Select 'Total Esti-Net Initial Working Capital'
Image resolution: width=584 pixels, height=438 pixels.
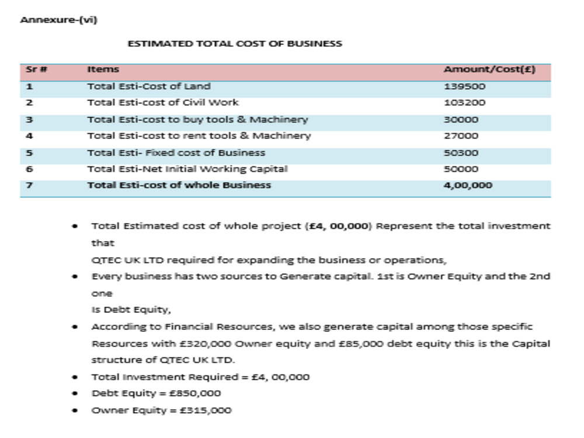coord(187,169)
